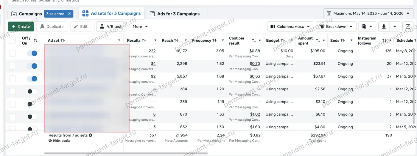
Task: Click the 126 Instagram follows cell
Action: (x=388, y=51)
